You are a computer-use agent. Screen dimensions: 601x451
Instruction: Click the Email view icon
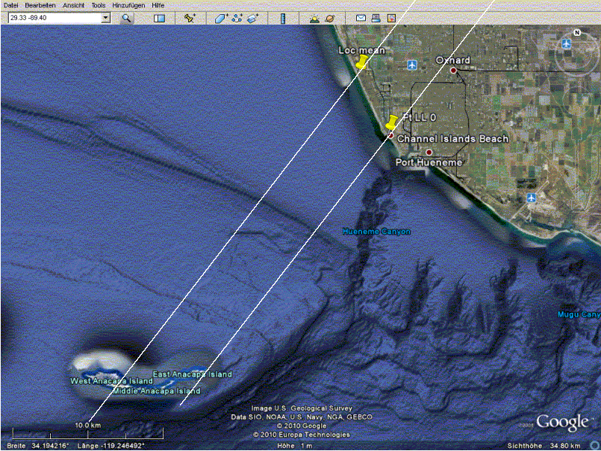point(361,18)
